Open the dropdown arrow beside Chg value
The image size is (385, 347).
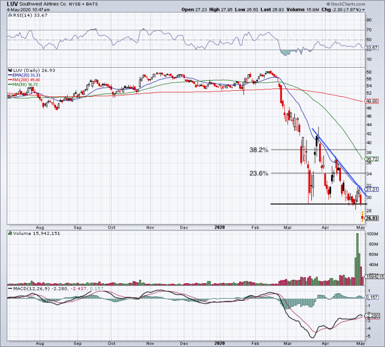tap(364, 10)
